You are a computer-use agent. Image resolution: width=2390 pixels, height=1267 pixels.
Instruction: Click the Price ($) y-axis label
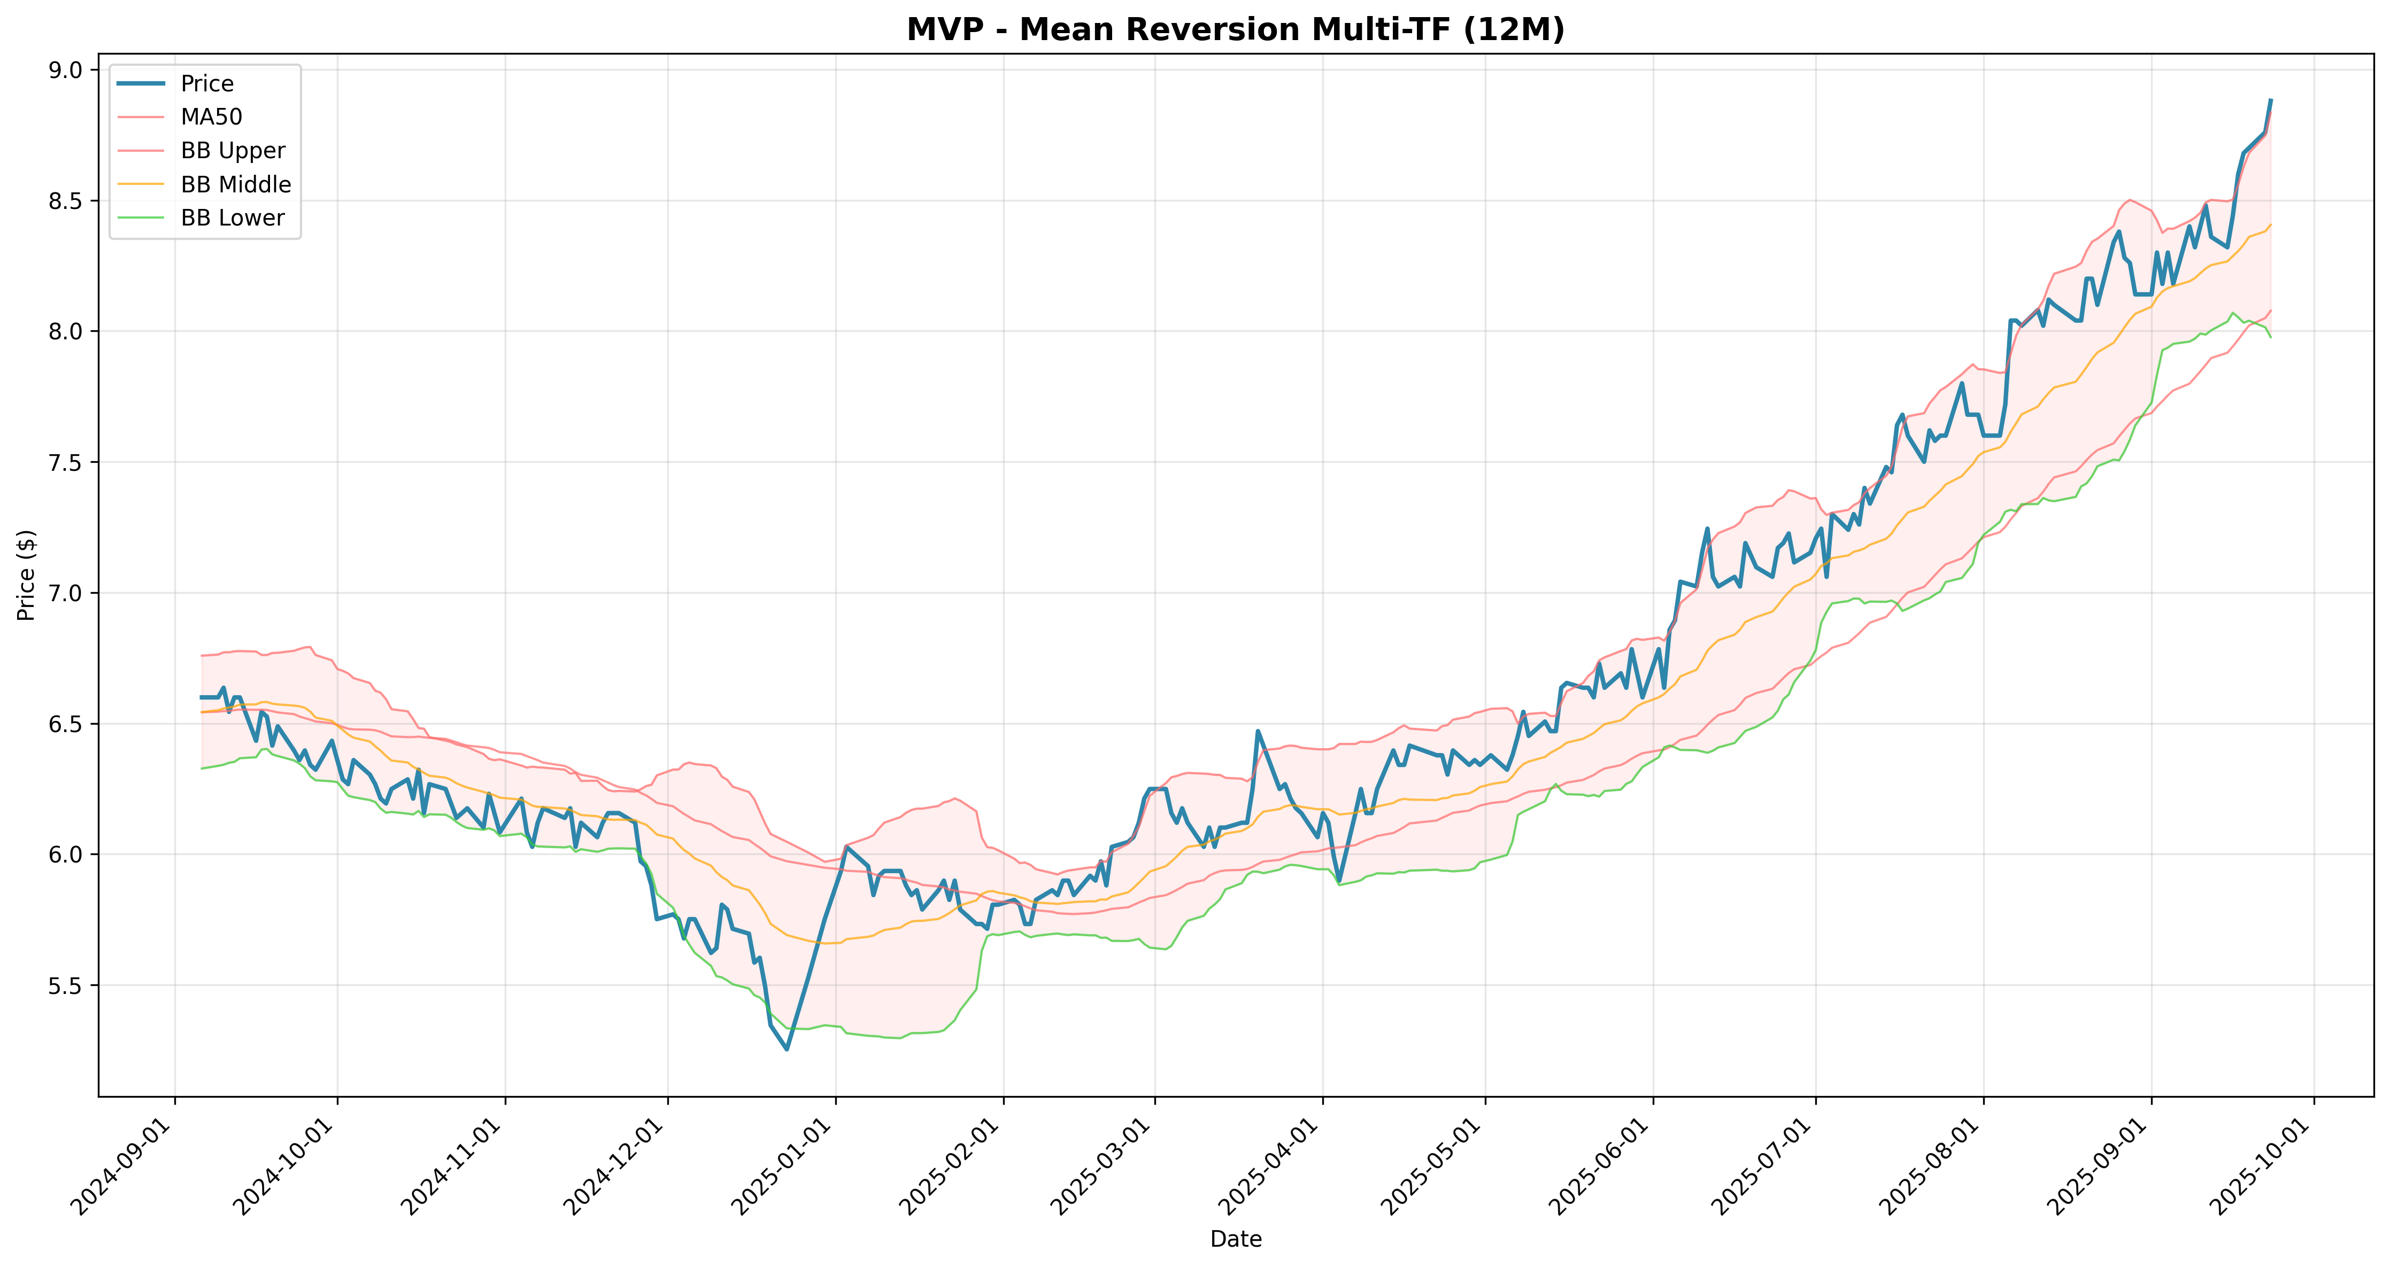pos(26,575)
